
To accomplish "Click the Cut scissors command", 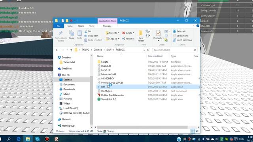I will [x=88, y=32].
